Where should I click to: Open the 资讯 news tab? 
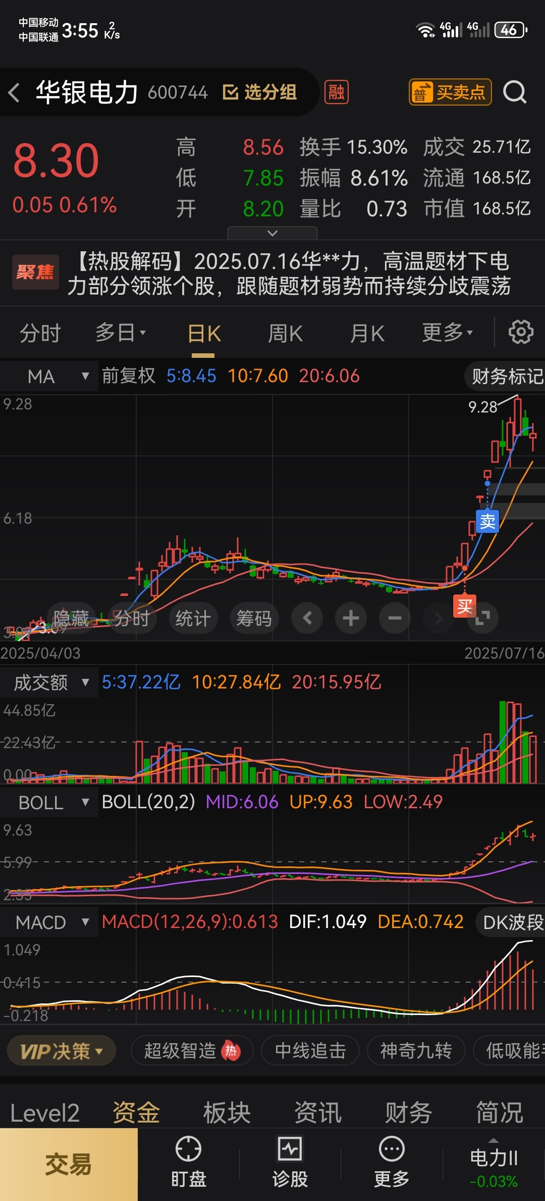[318, 1113]
